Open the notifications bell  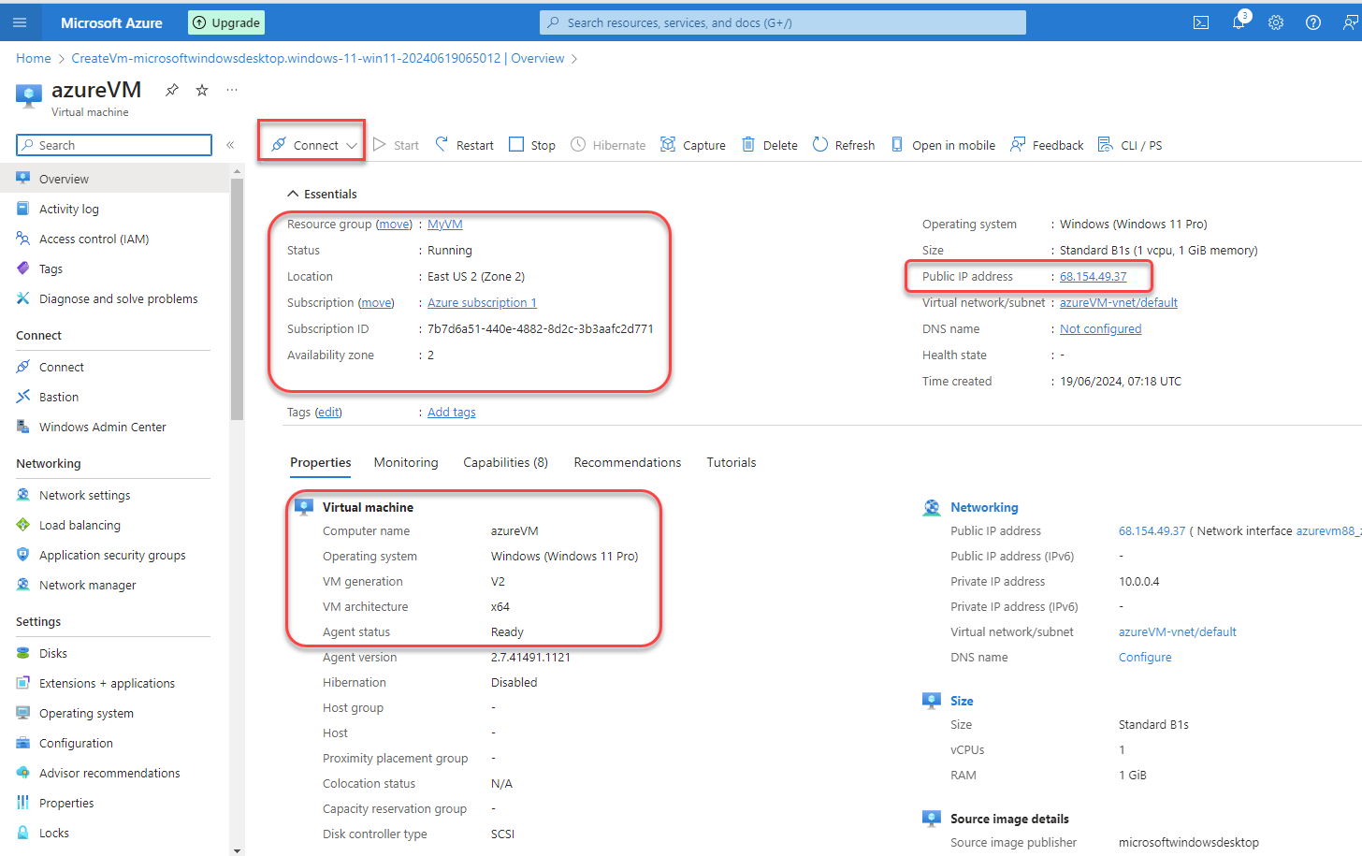1238,22
